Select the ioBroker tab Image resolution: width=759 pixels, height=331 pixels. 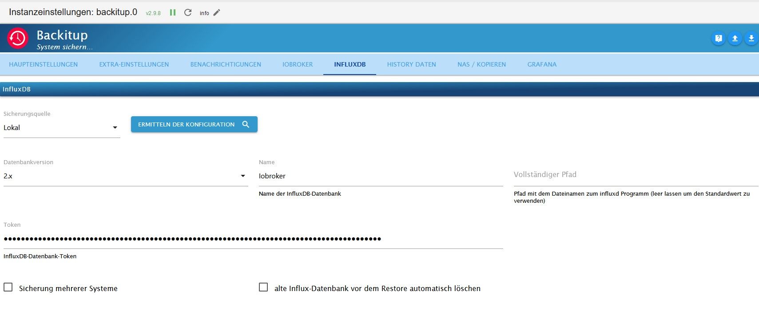pos(298,64)
